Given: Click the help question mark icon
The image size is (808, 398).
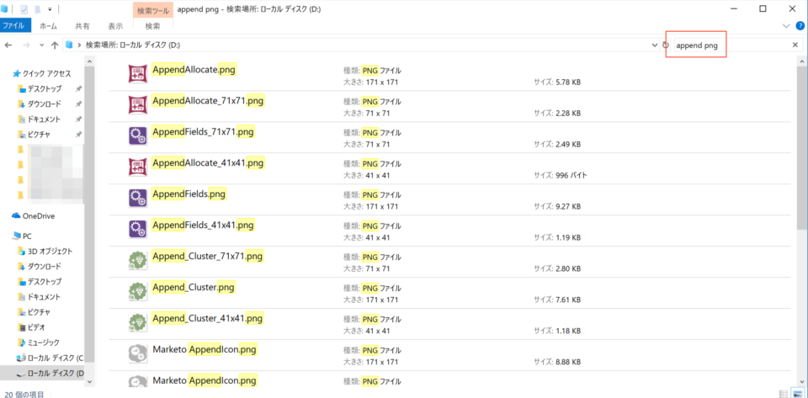Looking at the screenshot, I should pyautogui.click(x=799, y=26).
